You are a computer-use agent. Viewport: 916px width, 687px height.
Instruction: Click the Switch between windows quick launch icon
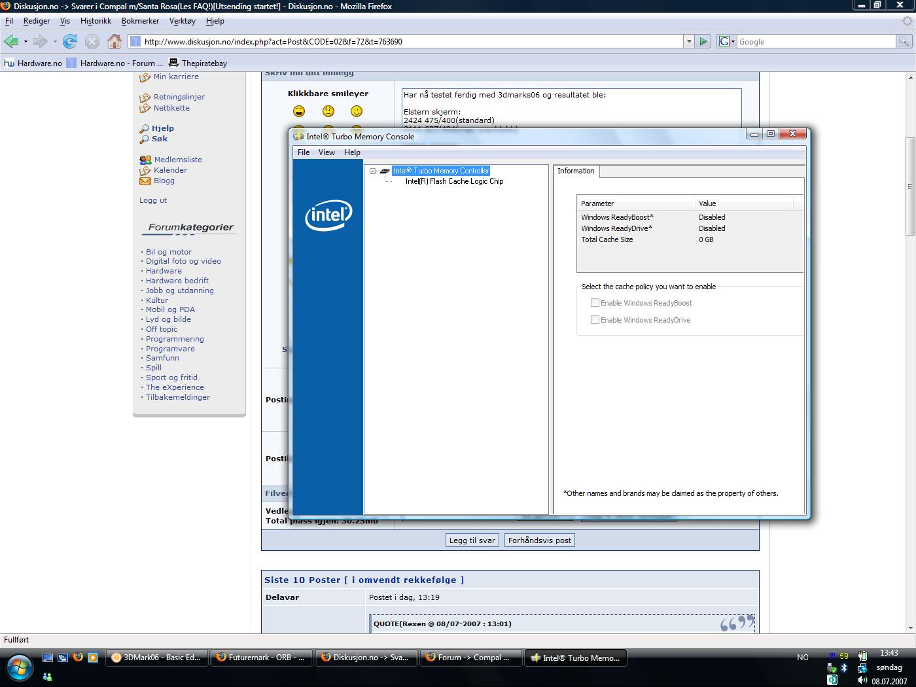(x=63, y=658)
